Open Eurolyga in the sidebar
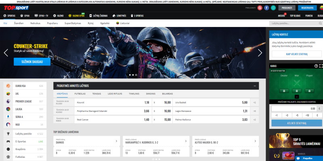 tap(21, 86)
